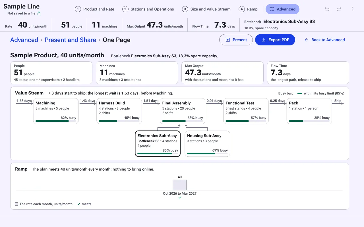The height and width of the screenshot is (227, 364).
Task: Select the Machining station card
Action: [x=56, y=111]
